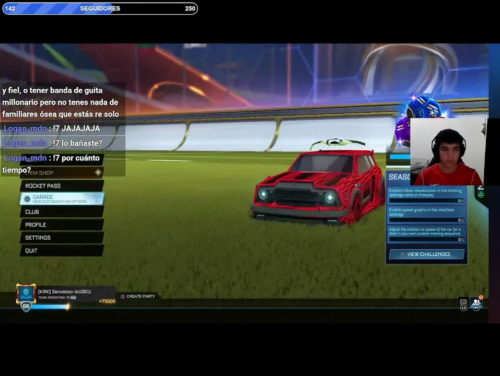Click the streamer webcam overlay
This screenshot has width=500, height=376.
447,151
